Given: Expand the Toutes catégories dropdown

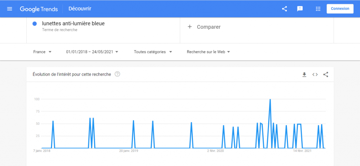Looking at the screenshot, I should click(153, 52).
